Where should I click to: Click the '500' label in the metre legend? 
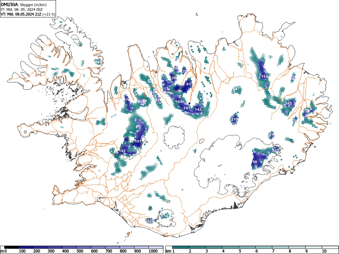click(x=80, y=251)
